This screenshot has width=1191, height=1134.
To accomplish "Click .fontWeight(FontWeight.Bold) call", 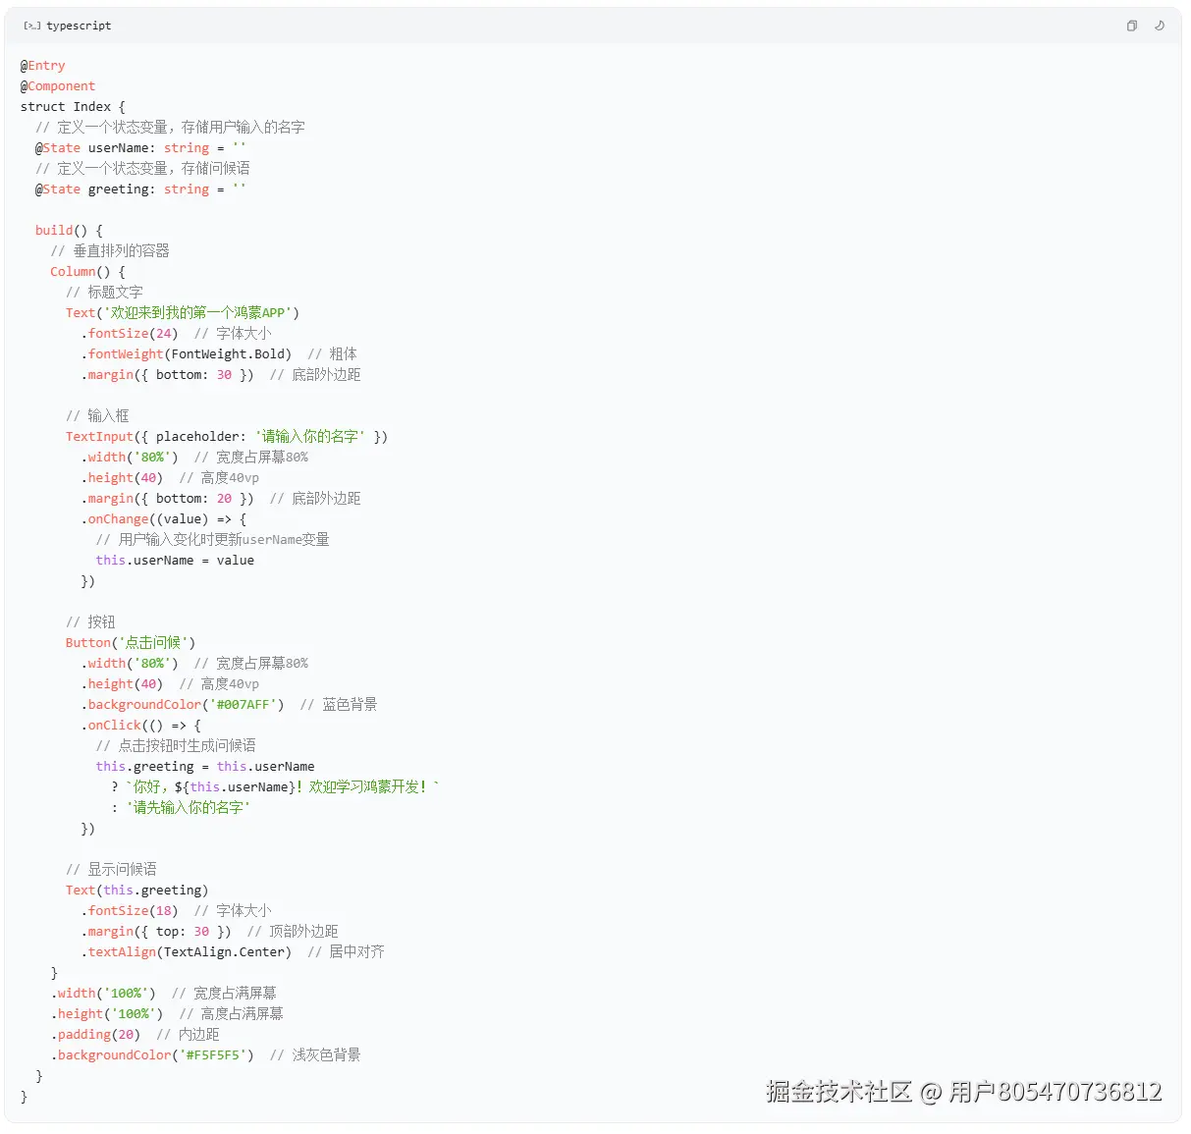I will pos(187,354).
